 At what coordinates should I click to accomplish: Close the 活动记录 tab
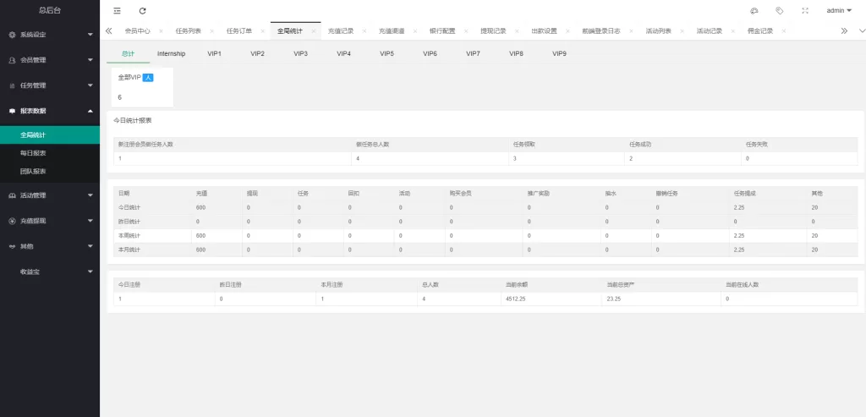pyautogui.click(x=733, y=31)
